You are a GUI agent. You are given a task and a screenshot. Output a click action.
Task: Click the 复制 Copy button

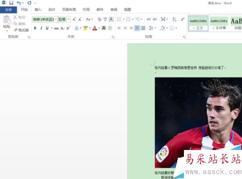click(19, 24)
